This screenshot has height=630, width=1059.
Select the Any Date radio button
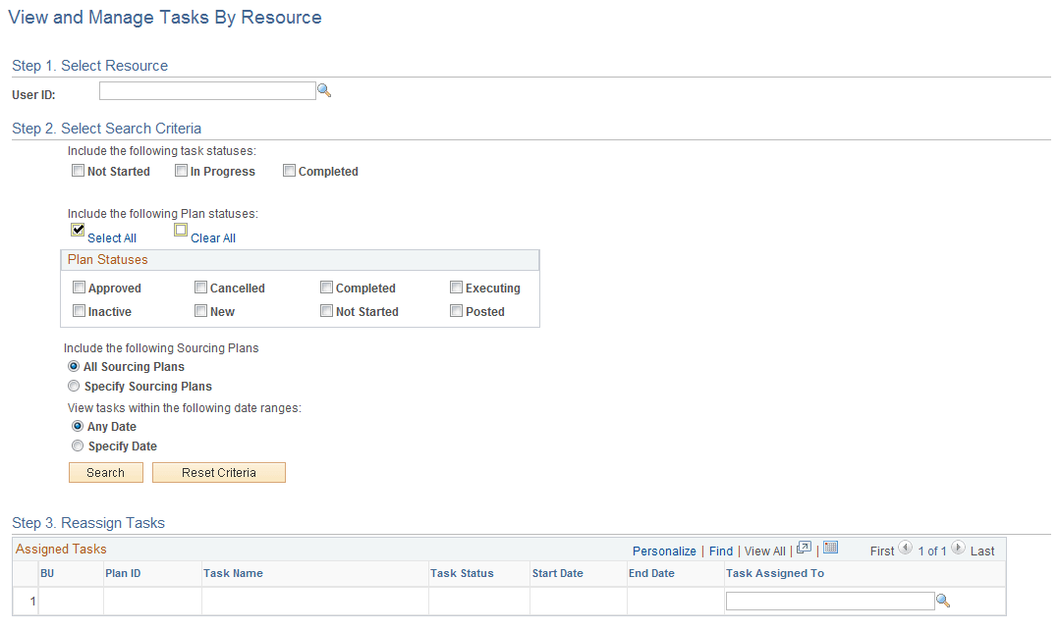pos(78,426)
